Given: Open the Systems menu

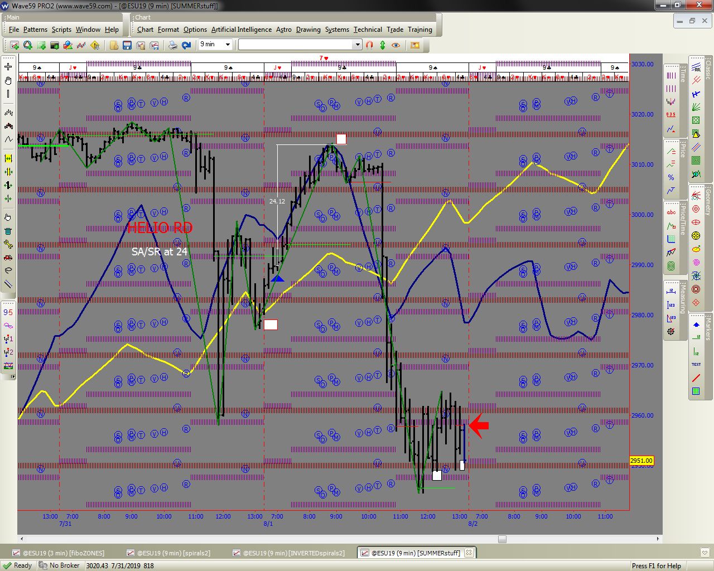Looking at the screenshot, I should [337, 30].
